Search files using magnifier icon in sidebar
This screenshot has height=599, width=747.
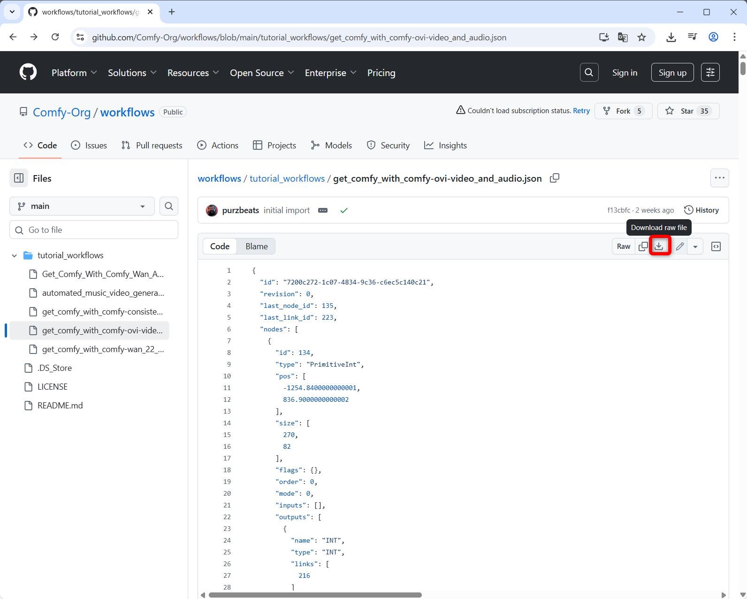point(169,206)
